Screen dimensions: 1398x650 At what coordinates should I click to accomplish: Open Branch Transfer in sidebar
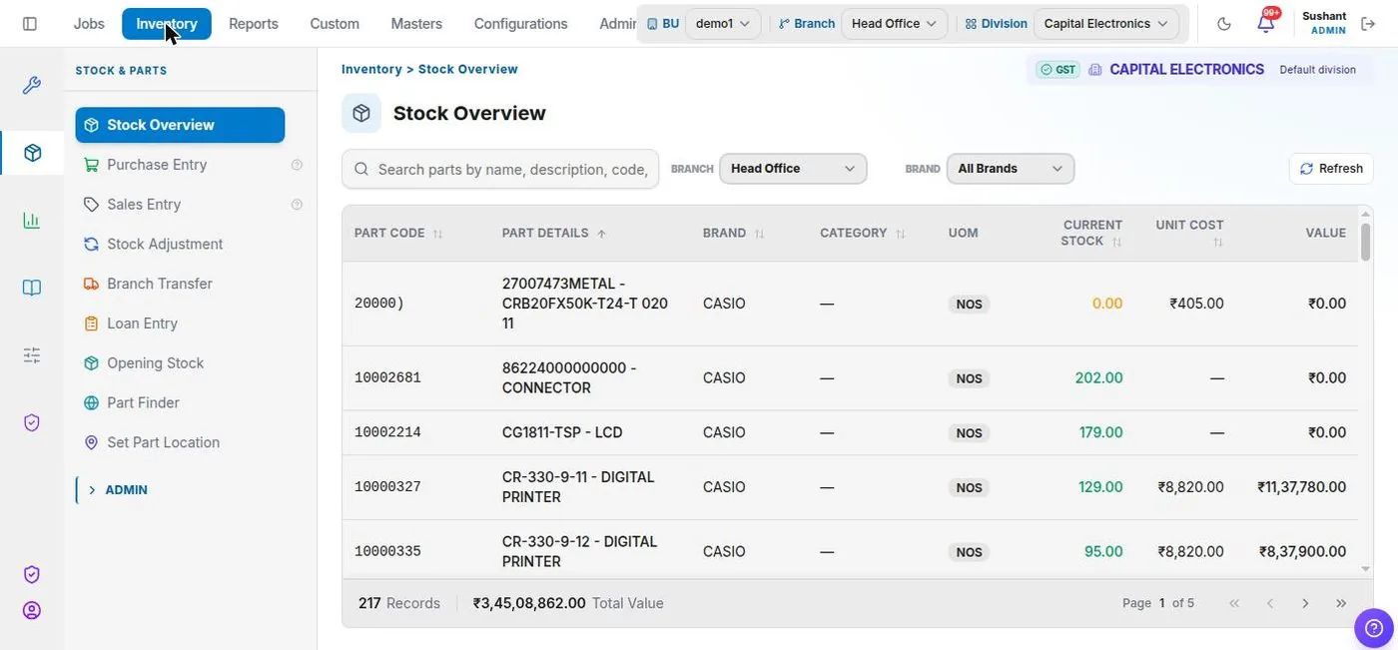click(160, 284)
